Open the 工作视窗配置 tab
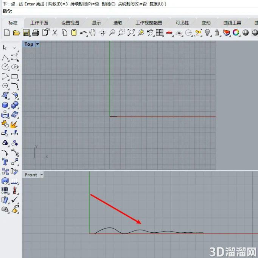Screen dimensions: 258x258 (x=149, y=23)
